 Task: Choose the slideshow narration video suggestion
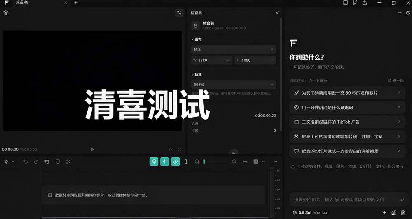click(347, 151)
